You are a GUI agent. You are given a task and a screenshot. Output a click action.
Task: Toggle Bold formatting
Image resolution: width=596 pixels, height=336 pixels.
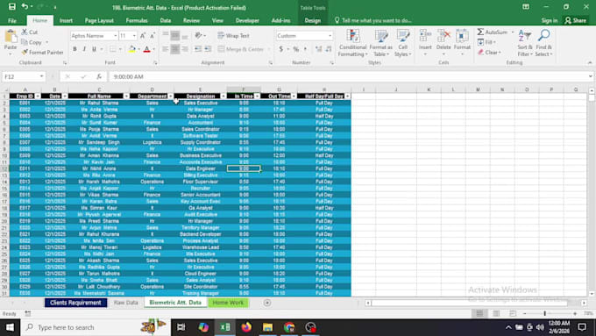[x=74, y=49]
